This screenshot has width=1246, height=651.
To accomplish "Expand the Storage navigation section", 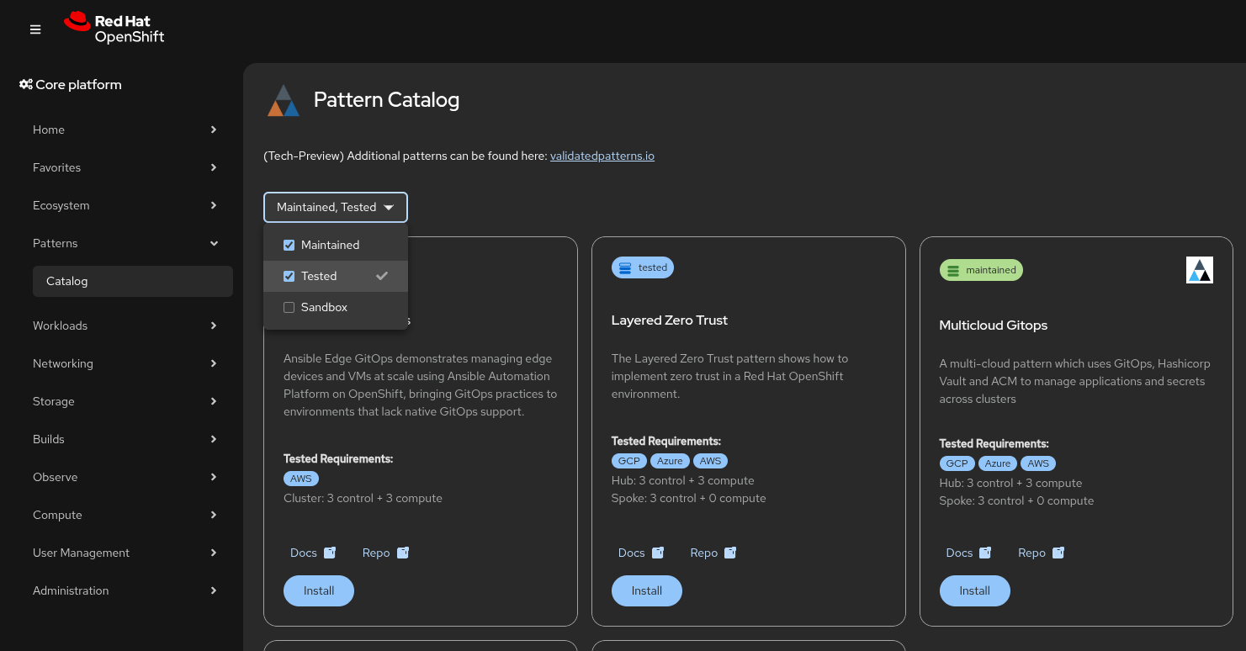I will (125, 401).
